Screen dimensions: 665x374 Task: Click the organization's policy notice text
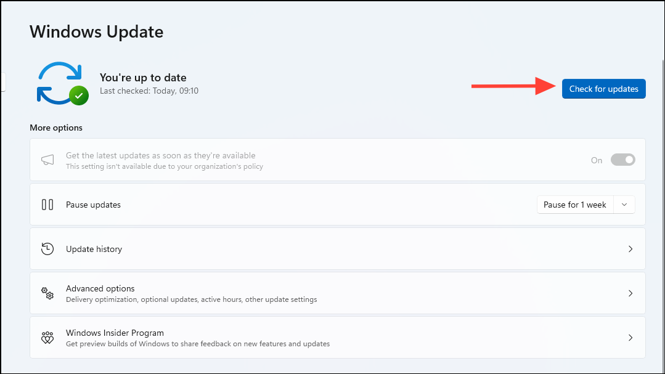164,166
